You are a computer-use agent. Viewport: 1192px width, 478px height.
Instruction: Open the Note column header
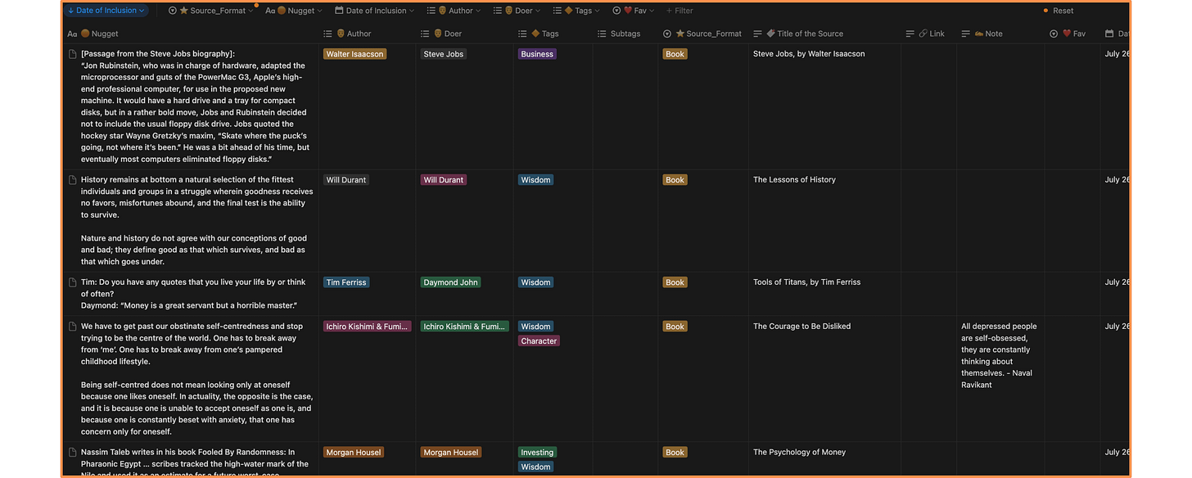(x=1000, y=34)
